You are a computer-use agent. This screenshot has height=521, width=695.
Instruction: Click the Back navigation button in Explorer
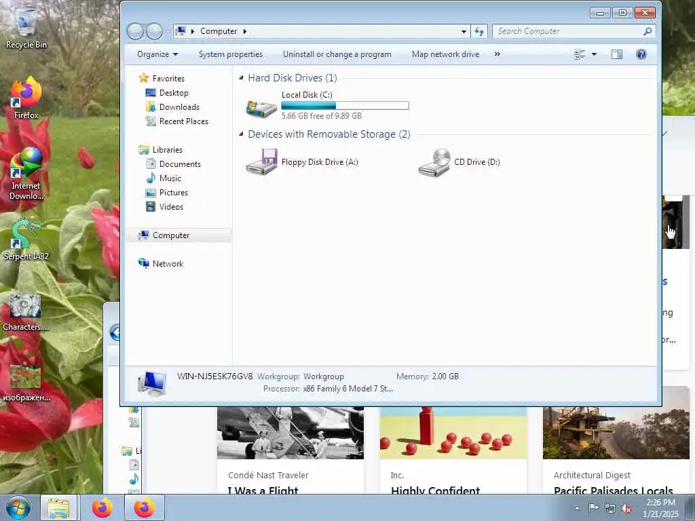pos(135,31)
